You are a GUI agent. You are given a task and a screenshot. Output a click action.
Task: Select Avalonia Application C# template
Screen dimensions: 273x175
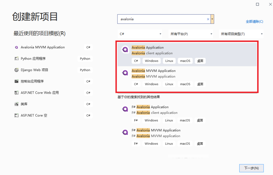tap(187, 54)
